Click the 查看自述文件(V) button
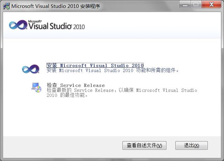This screenshot has height=161, width=224. pyautogui.click(x=144, y=145)
